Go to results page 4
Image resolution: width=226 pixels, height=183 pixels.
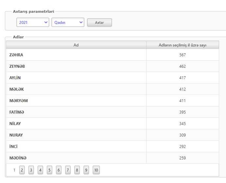[x=40, y=170]
